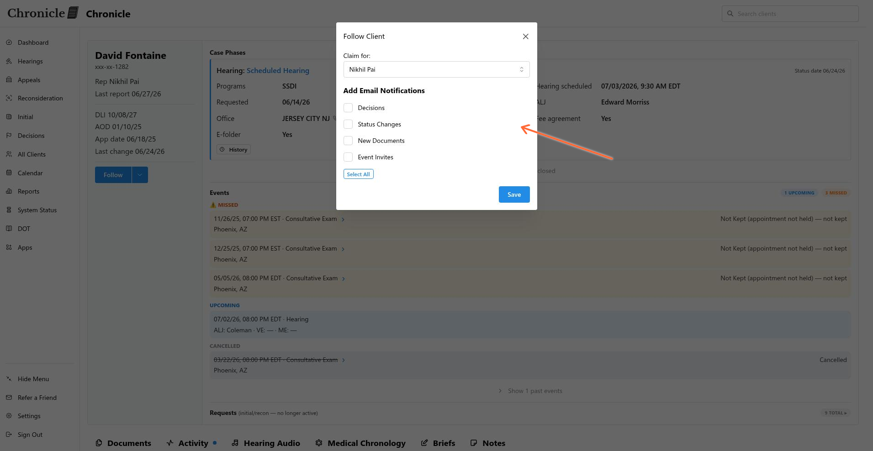Click the missed events warning icon

213,205
